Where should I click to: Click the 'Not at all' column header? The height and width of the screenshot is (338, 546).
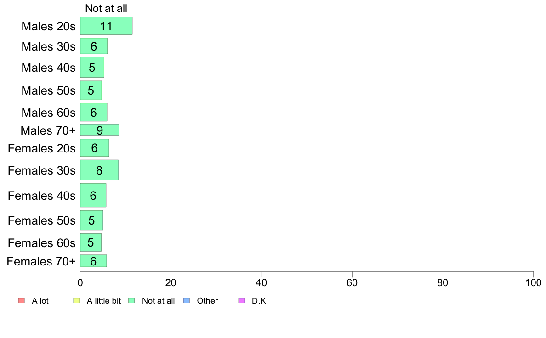(x=106, y=8)
